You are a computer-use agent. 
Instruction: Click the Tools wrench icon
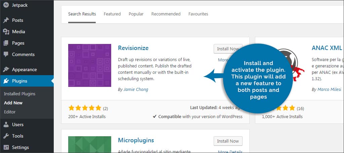[6, 136]
